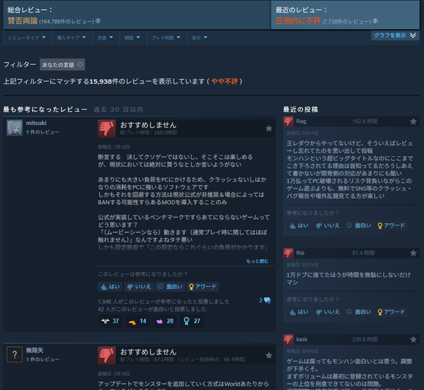The height and width of the screenshot is (390, 424).
Task: Give アワード to mitsuki's review
Action: pyautogui.click(x=203, y=287)
